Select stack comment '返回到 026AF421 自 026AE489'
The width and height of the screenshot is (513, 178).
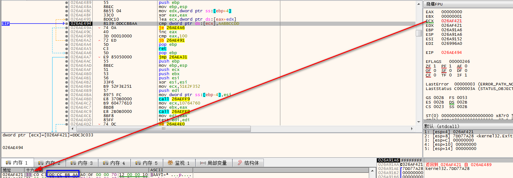pos(459,164)
